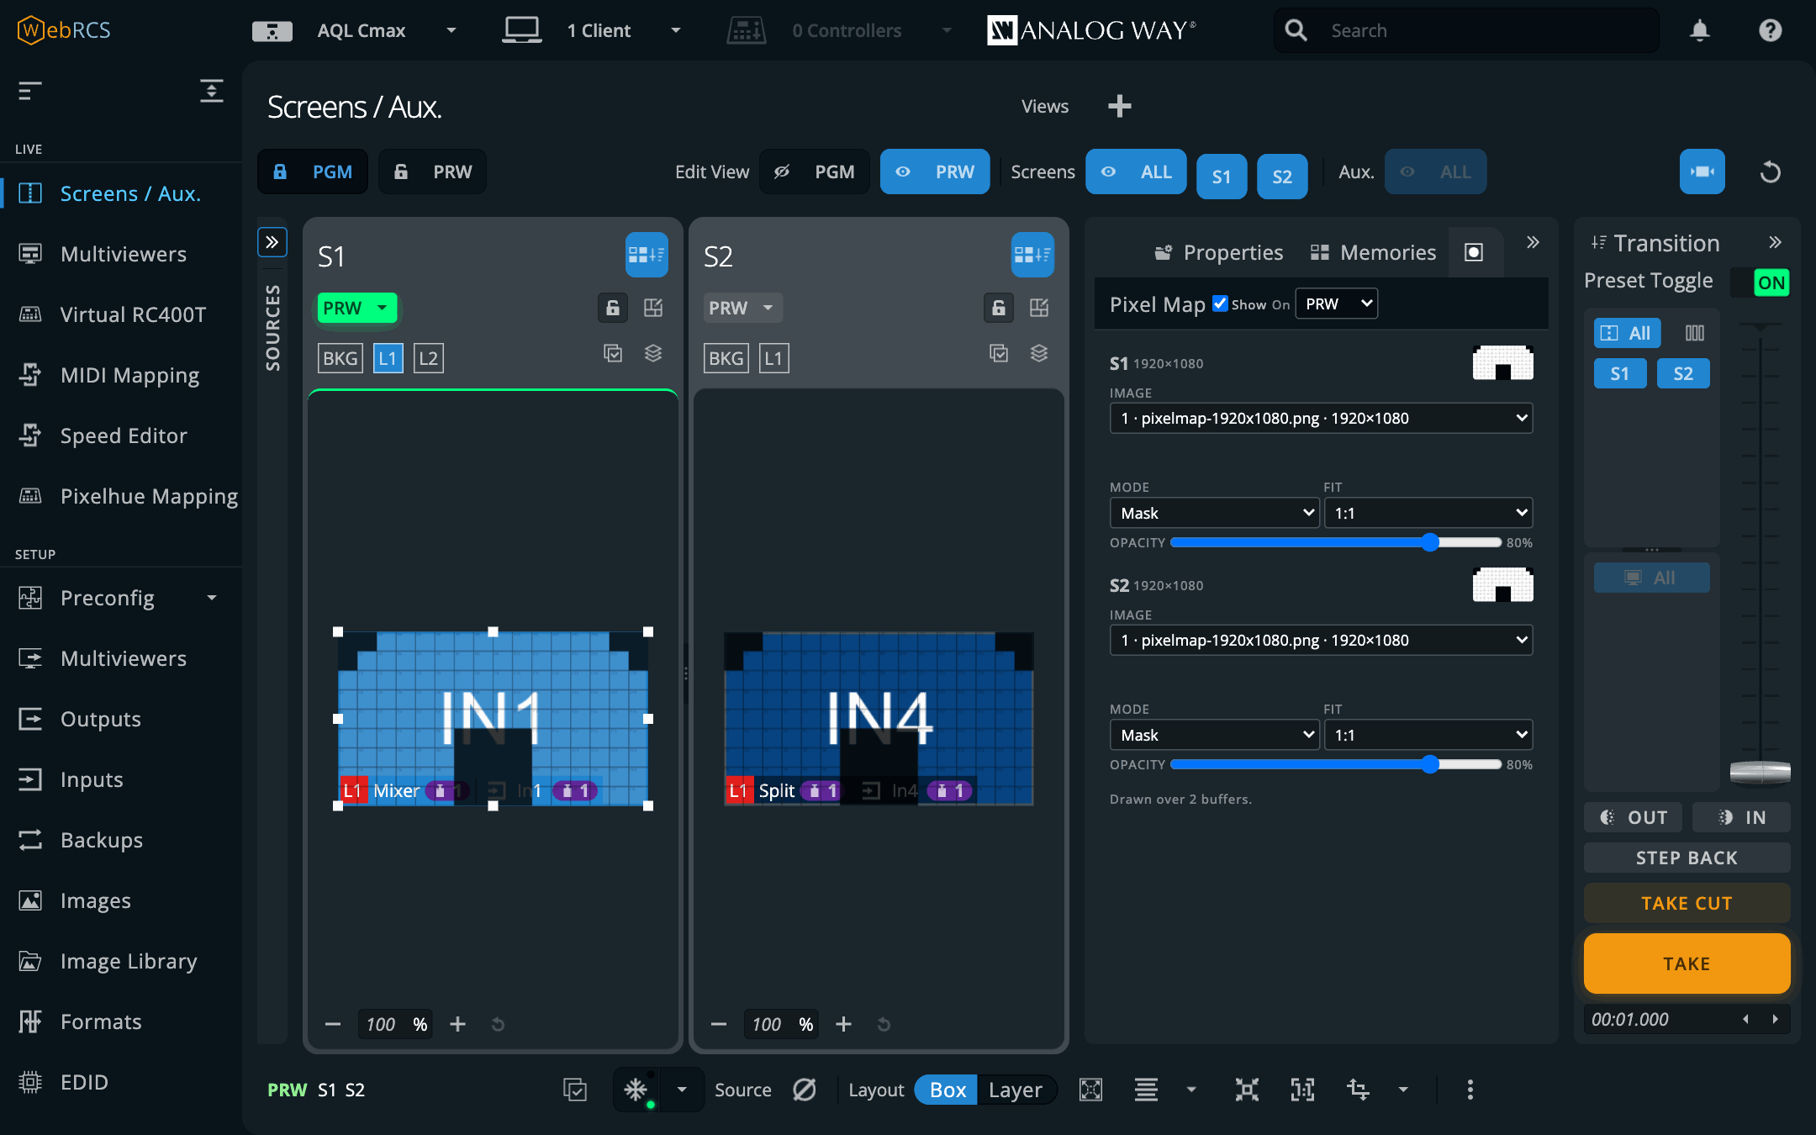Toggle the PGM lock button
The image size is (1816, 1135).
313,172
